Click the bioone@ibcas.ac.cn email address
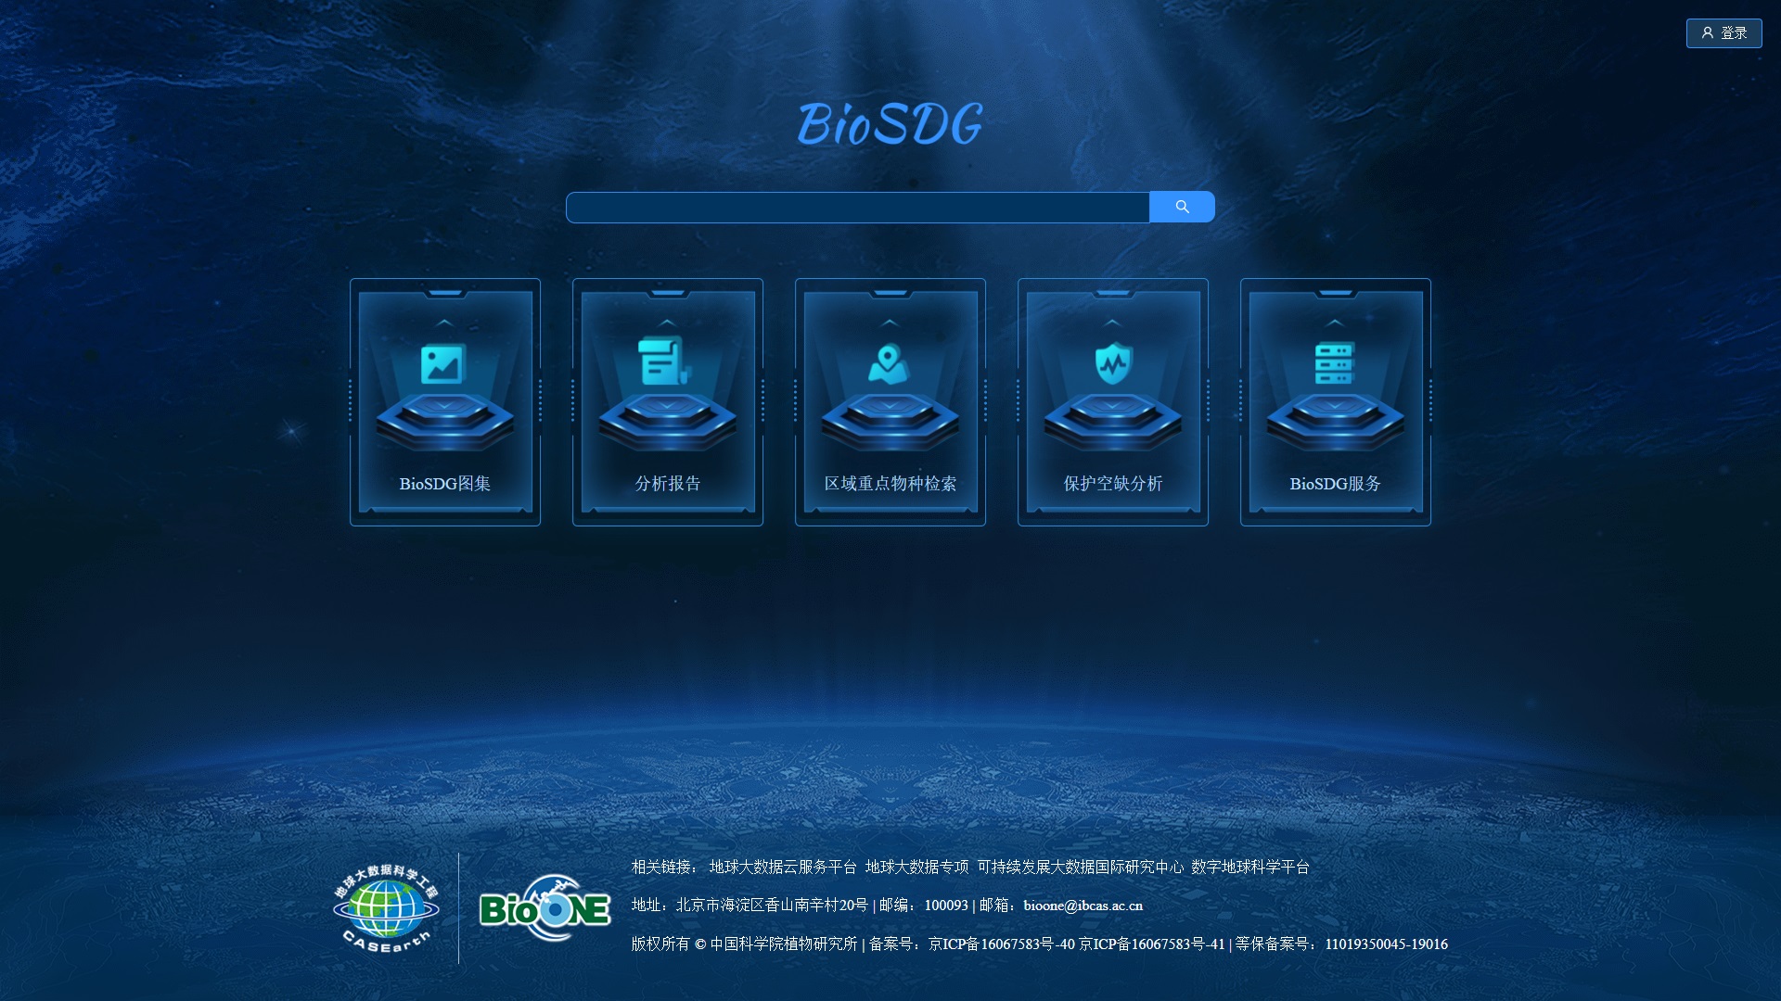Viewport: 1781px width, 1001px height. (1083, 906)
